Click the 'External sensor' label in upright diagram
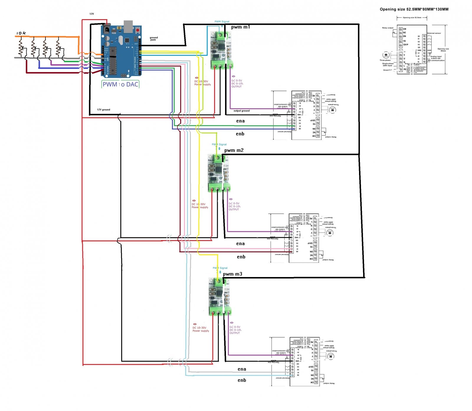The height and width of the screenshot is (411, 472). pos(434,33)
